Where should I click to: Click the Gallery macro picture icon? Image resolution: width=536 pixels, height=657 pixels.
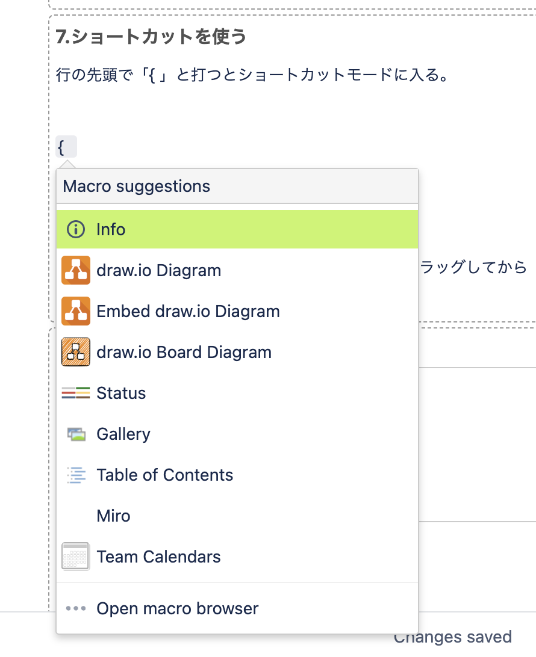(x=76, y=434)
